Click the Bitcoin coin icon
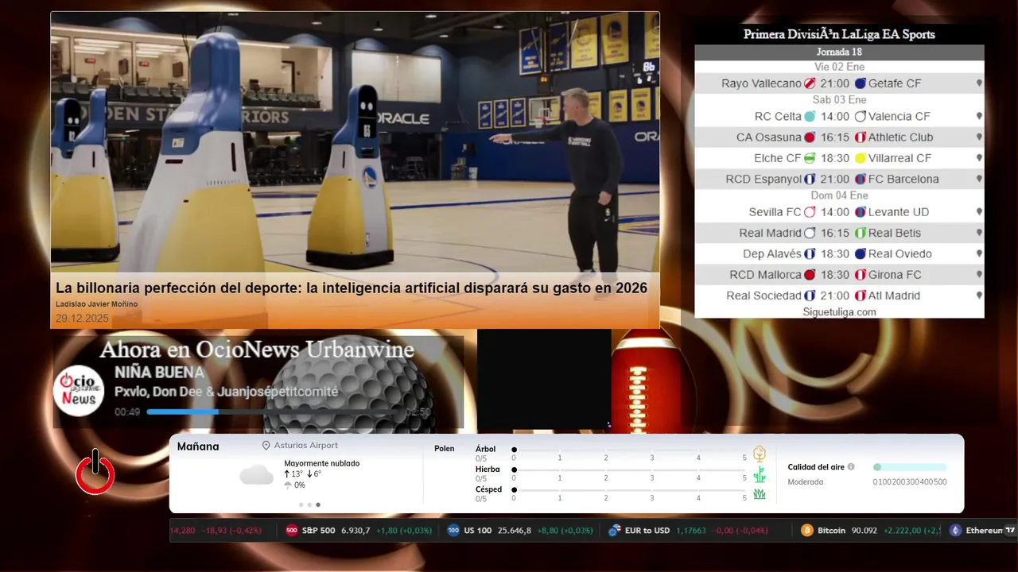This screenshot has height=572, width=1018. click(807, 530)
